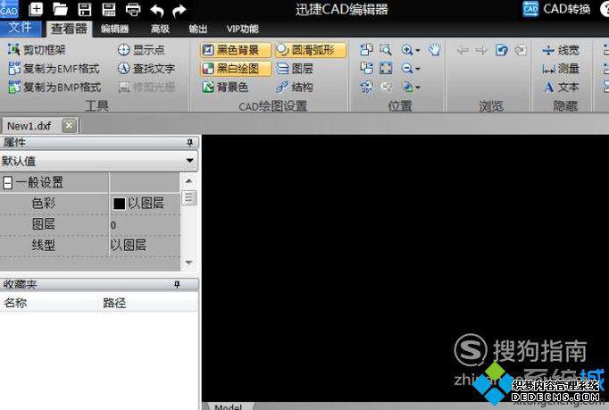The image size is (609, 410).
Task: Sort favorites by 路径 column
Action: tap(149, 303)
